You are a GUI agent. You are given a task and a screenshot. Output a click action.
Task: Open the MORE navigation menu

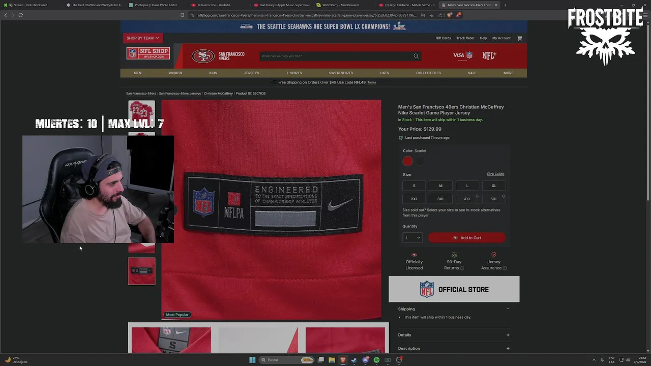(509, 73)
